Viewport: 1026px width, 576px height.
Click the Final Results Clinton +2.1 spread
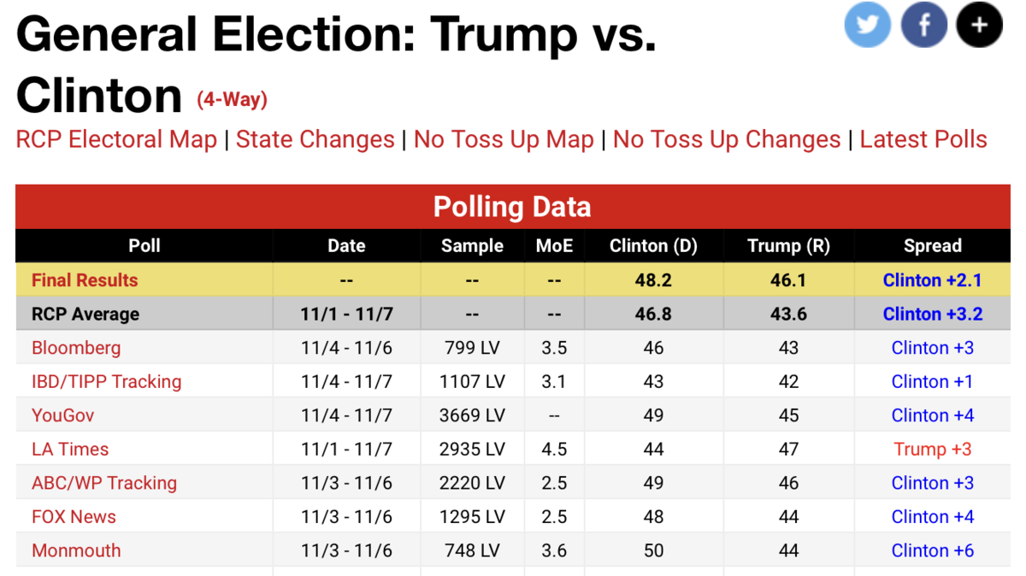[x=932, y=280]
